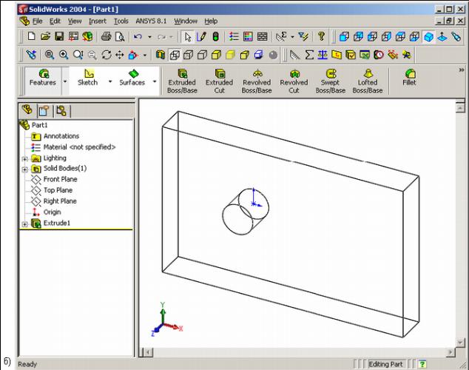Switch to the ConfigurationManager tab

tap(61, 111)
